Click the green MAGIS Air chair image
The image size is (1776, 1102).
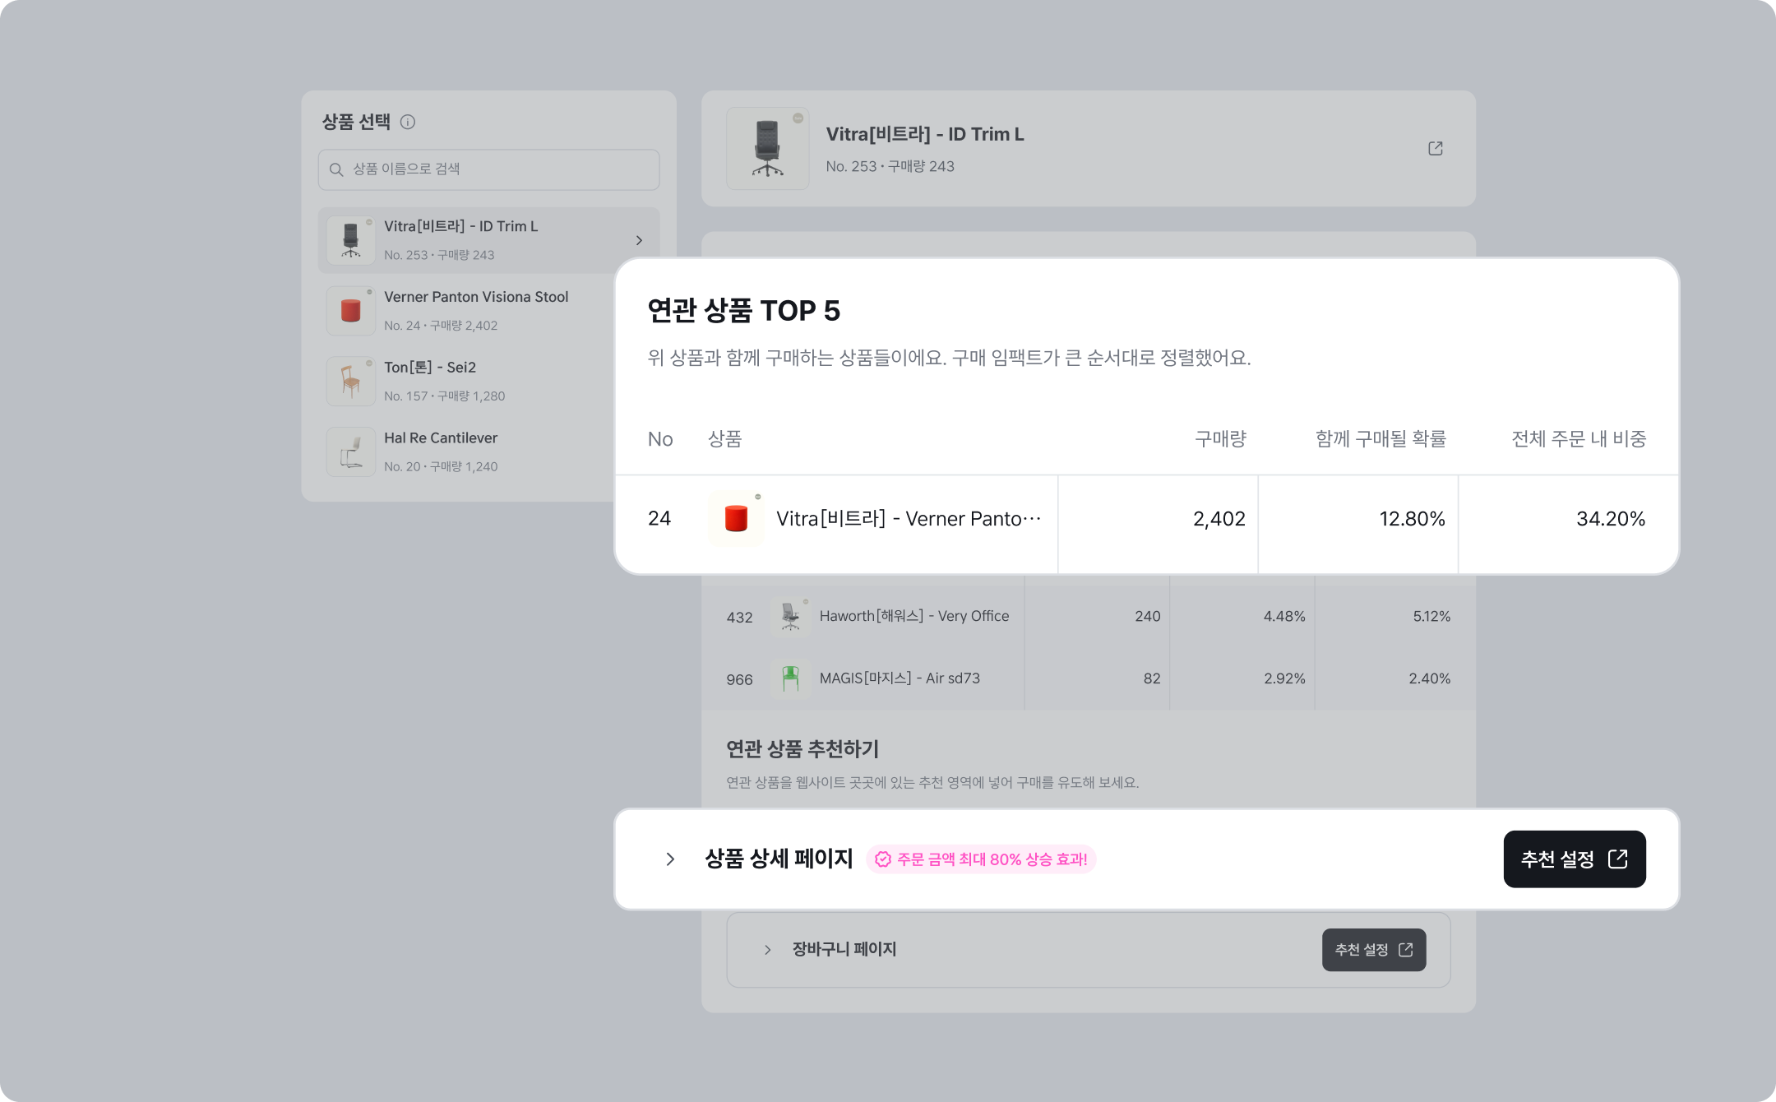tap(790, 678)
